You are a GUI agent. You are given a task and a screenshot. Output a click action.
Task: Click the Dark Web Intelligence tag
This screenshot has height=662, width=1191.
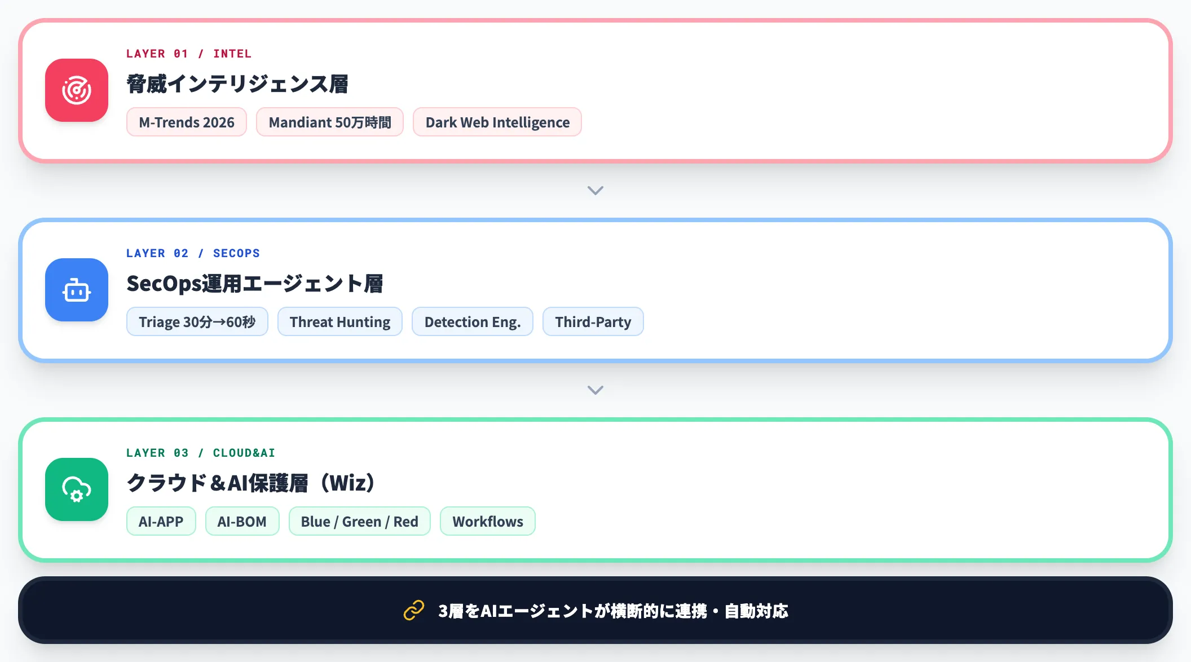coord(497,122)
